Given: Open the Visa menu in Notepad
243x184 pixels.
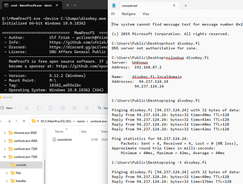Looking at the screenshot, I should pos(146,14).
